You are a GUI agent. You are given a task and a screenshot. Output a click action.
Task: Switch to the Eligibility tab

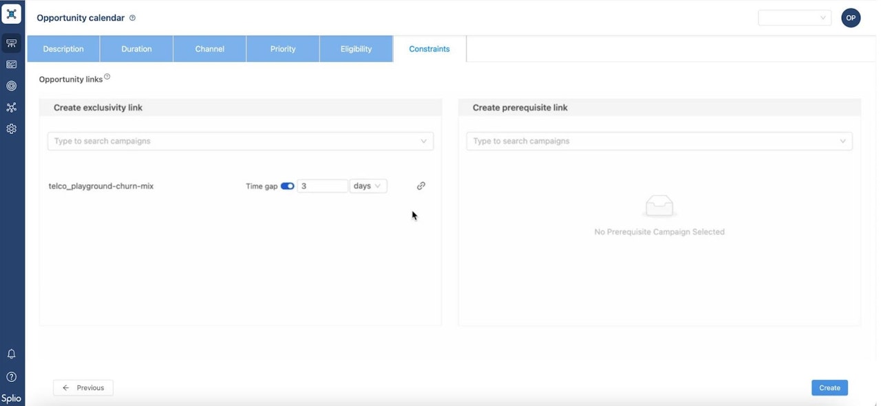pos(356,49)
